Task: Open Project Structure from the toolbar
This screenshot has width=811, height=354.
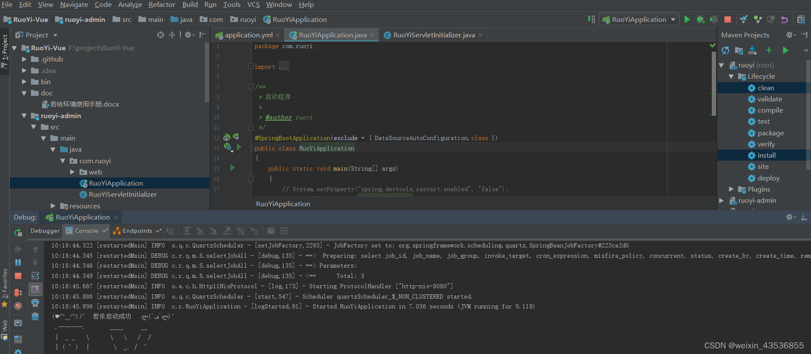Action: pos(801,19)
